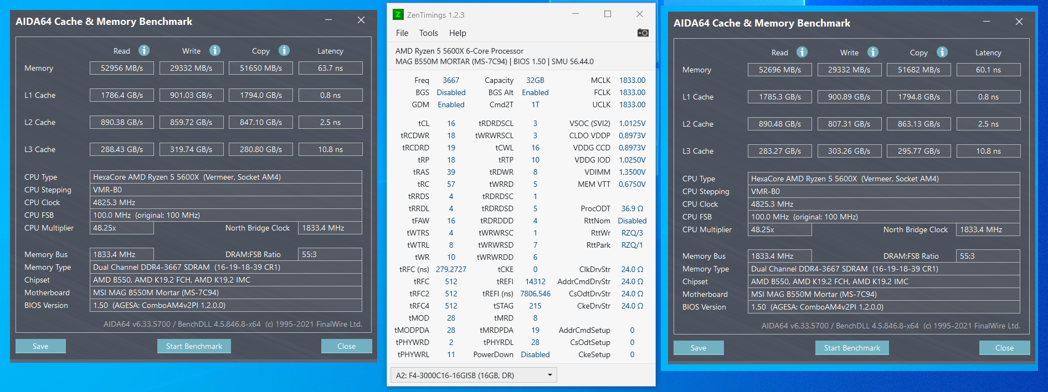Click Save in right AIDA64 window
Screen dimensions: 1048x392
(x=698, y=348)
